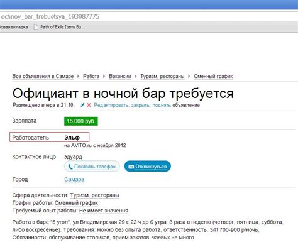Click job description starting Работа в баре
The image size is (298, 247).
pyautogui.click(x=148, y=230)
